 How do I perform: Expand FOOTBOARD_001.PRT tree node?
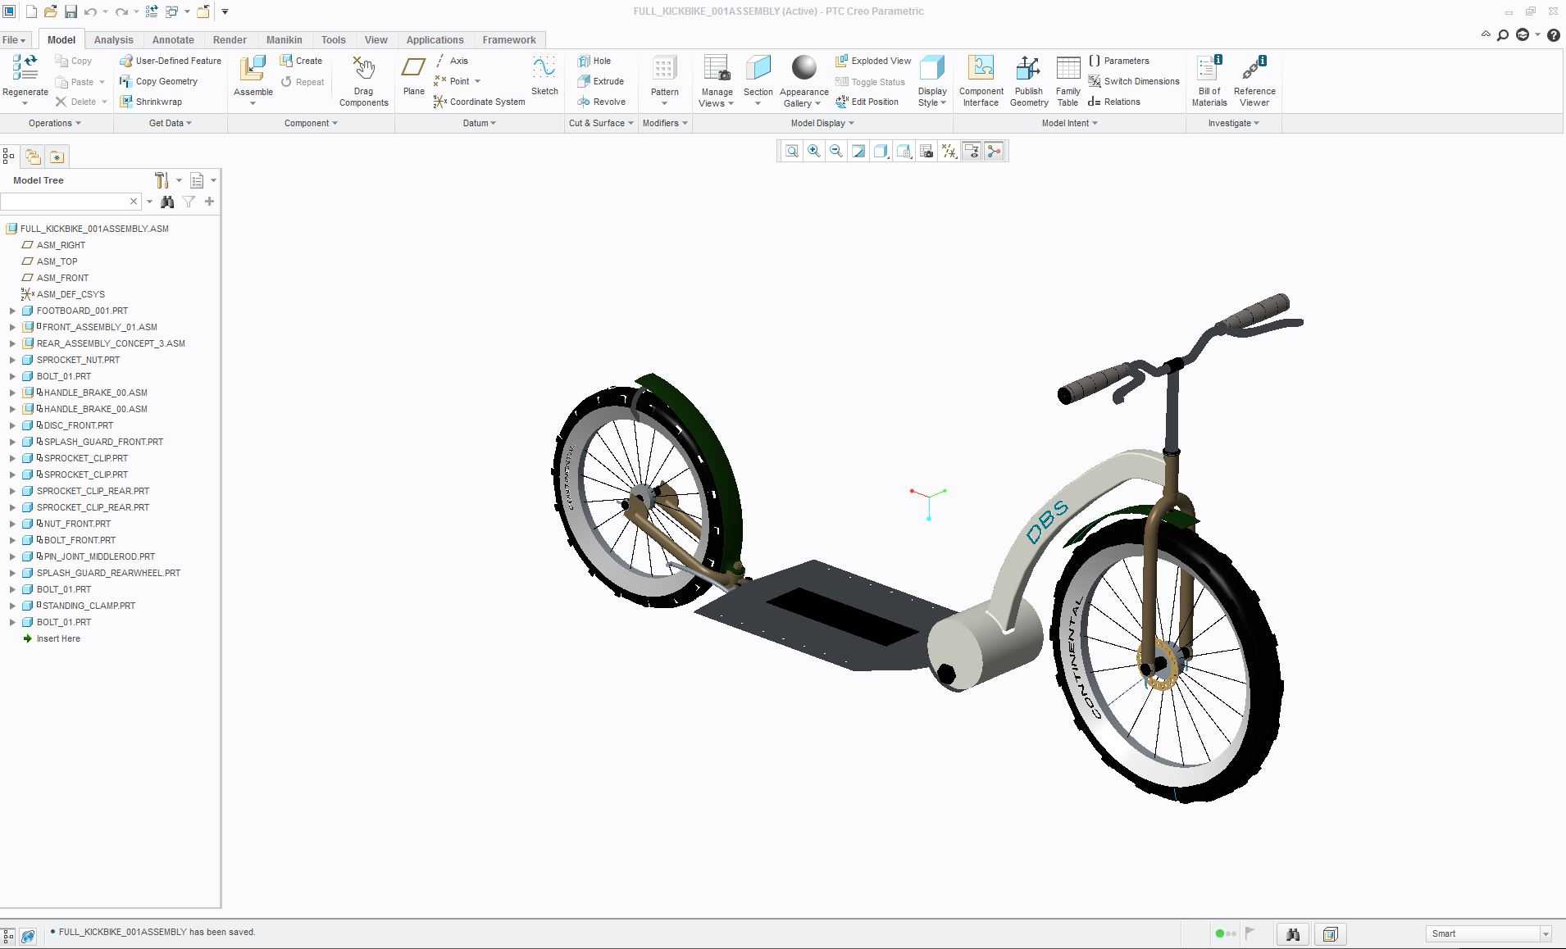click(12, 311)
